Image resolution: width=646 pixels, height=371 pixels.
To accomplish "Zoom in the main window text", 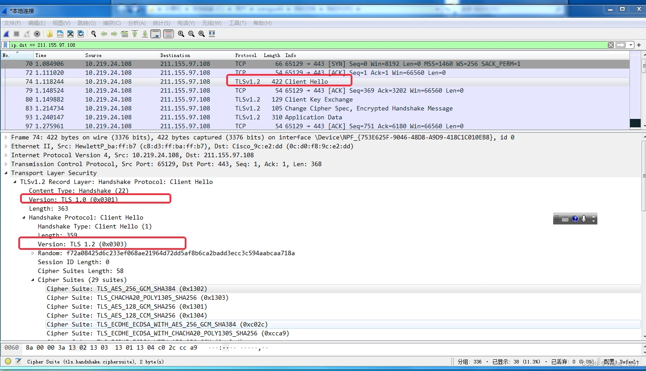I will coord(181,34).
